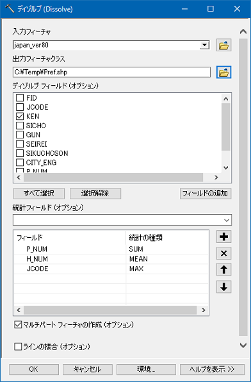
Task: Move statistics field down arrow
Action: [x=223, y=286]
